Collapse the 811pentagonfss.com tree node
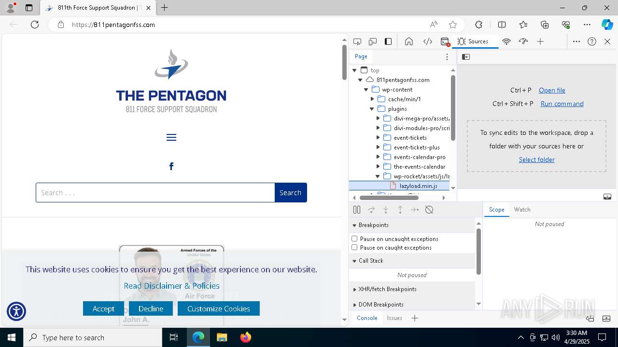 pos(360,80)
